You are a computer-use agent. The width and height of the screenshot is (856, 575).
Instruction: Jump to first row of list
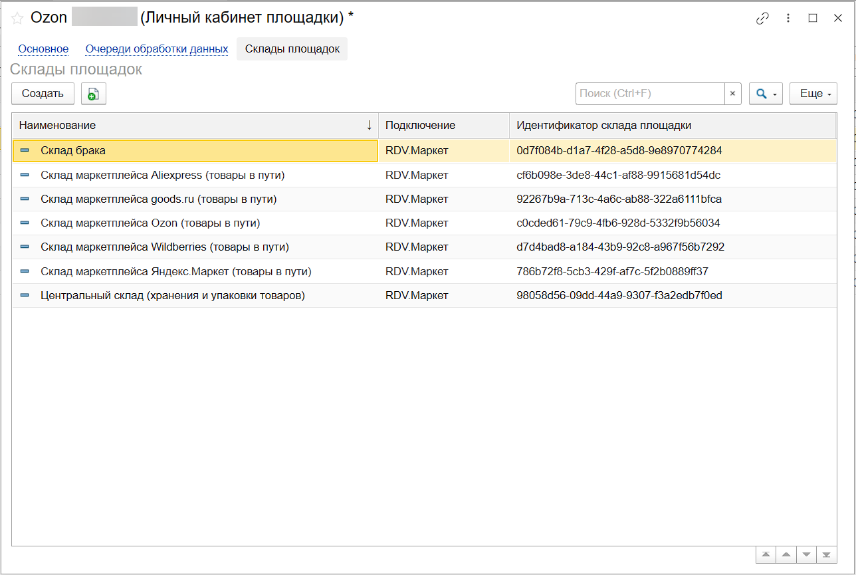(x=766, y=554)
